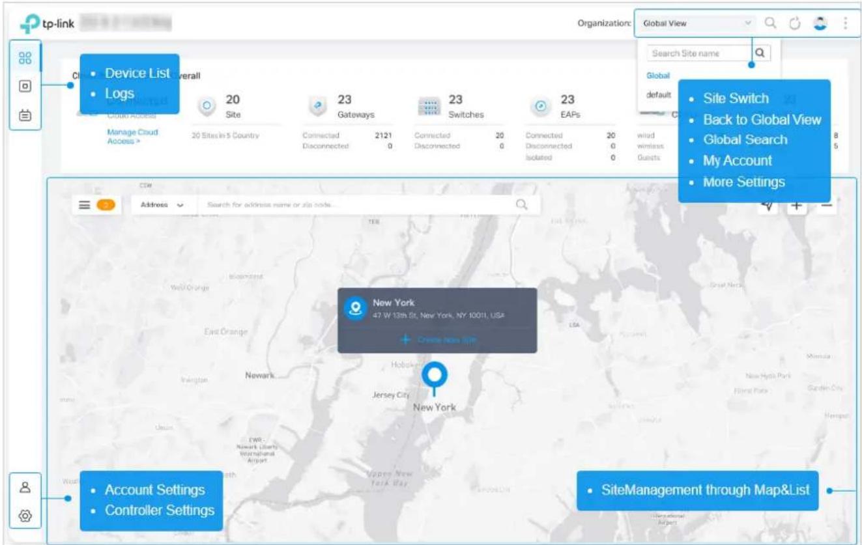Click the map address search magnifier
The height and width of the screenshot is (545, 862).
(x=521, y=204)
